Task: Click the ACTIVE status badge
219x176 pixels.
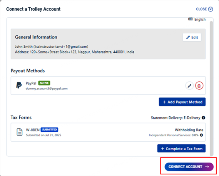Action: click(44, 83)
